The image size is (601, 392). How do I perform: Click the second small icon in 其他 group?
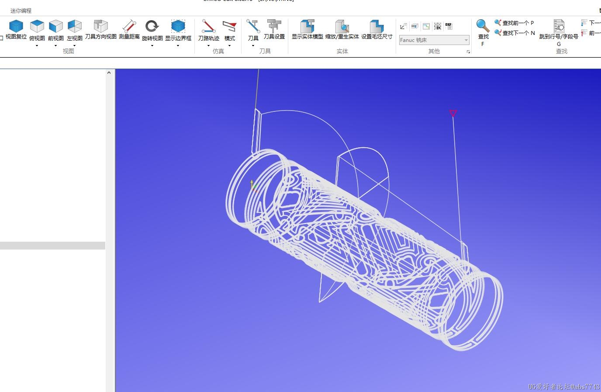pyautogui.click(x=415, y=26)
